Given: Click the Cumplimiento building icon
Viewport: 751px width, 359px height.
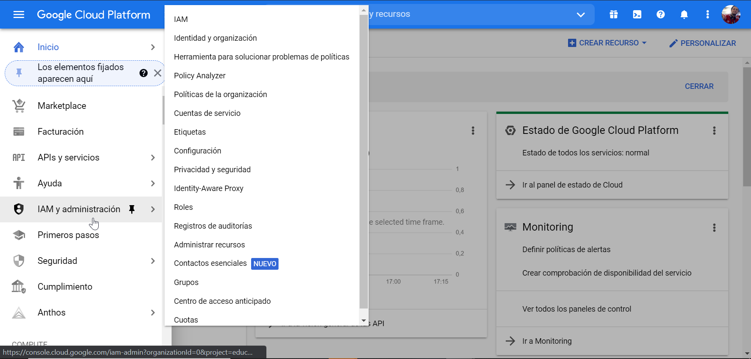Looking at the screenshot, I should [19, 287].
